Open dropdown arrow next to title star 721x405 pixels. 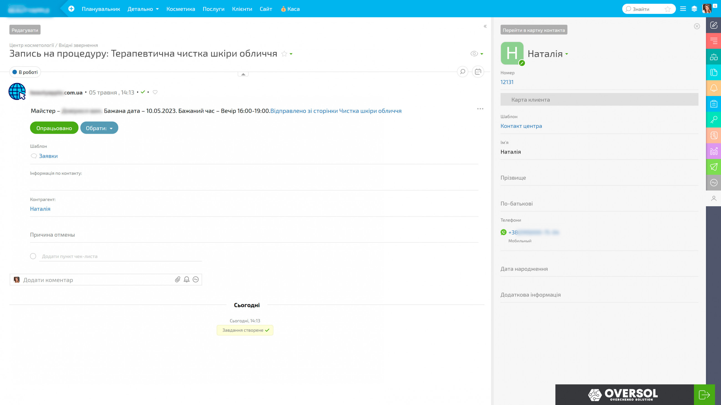tap(291, 54)
